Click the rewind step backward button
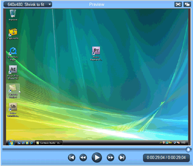 83,158
